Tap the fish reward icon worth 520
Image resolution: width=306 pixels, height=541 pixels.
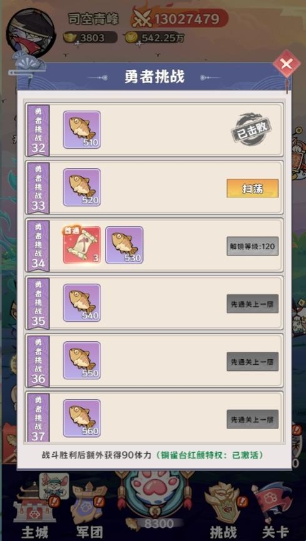tap(82, 187)
